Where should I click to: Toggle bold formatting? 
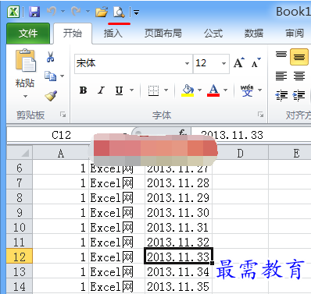coord(83,90)
